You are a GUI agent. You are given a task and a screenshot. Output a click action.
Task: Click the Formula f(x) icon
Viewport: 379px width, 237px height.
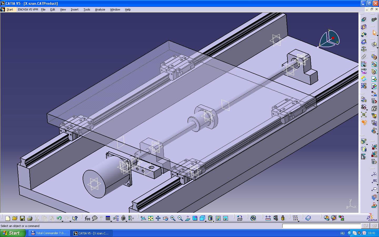click(87, 218)
